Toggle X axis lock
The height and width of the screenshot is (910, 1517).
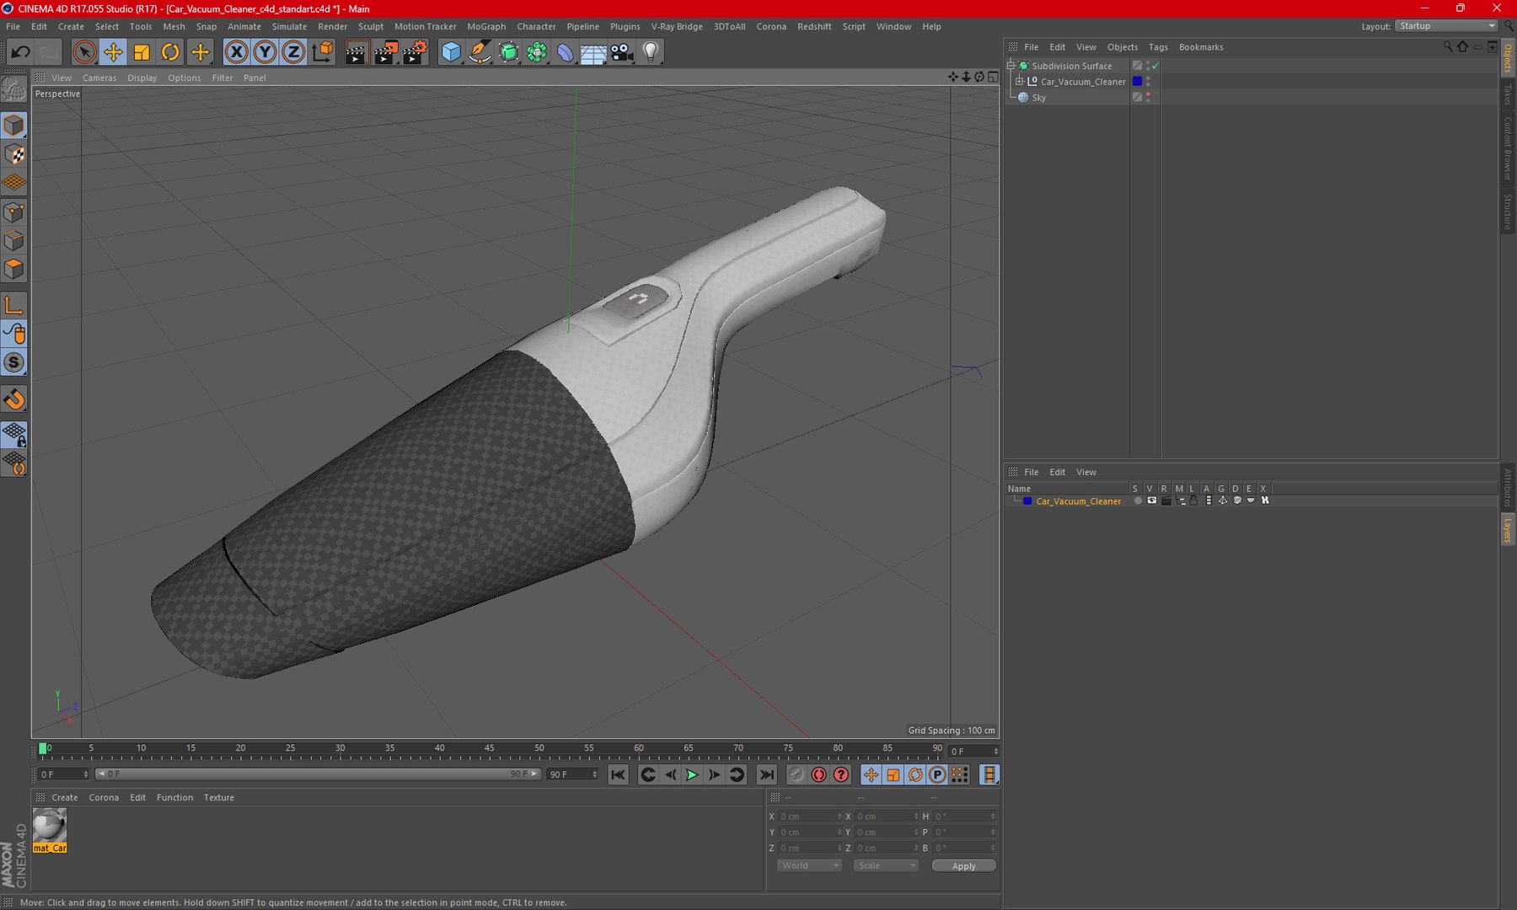237,52
